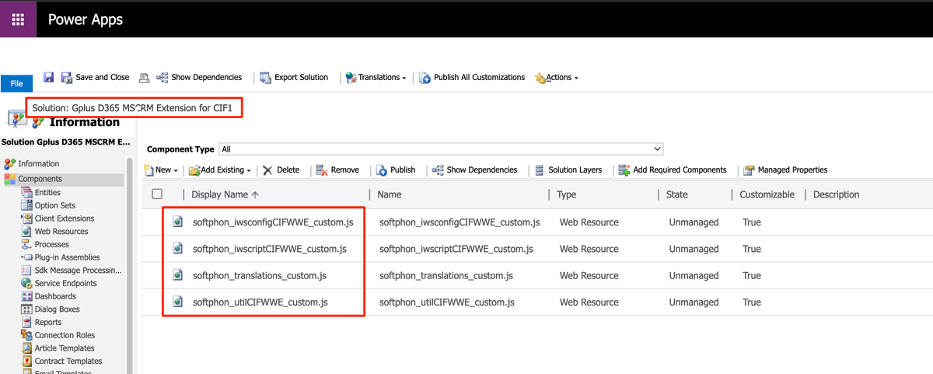Image resolution: width=933 pixels, height=374 pixels.
Task: Click Add Required Components
Action: [x=673, y=170]
